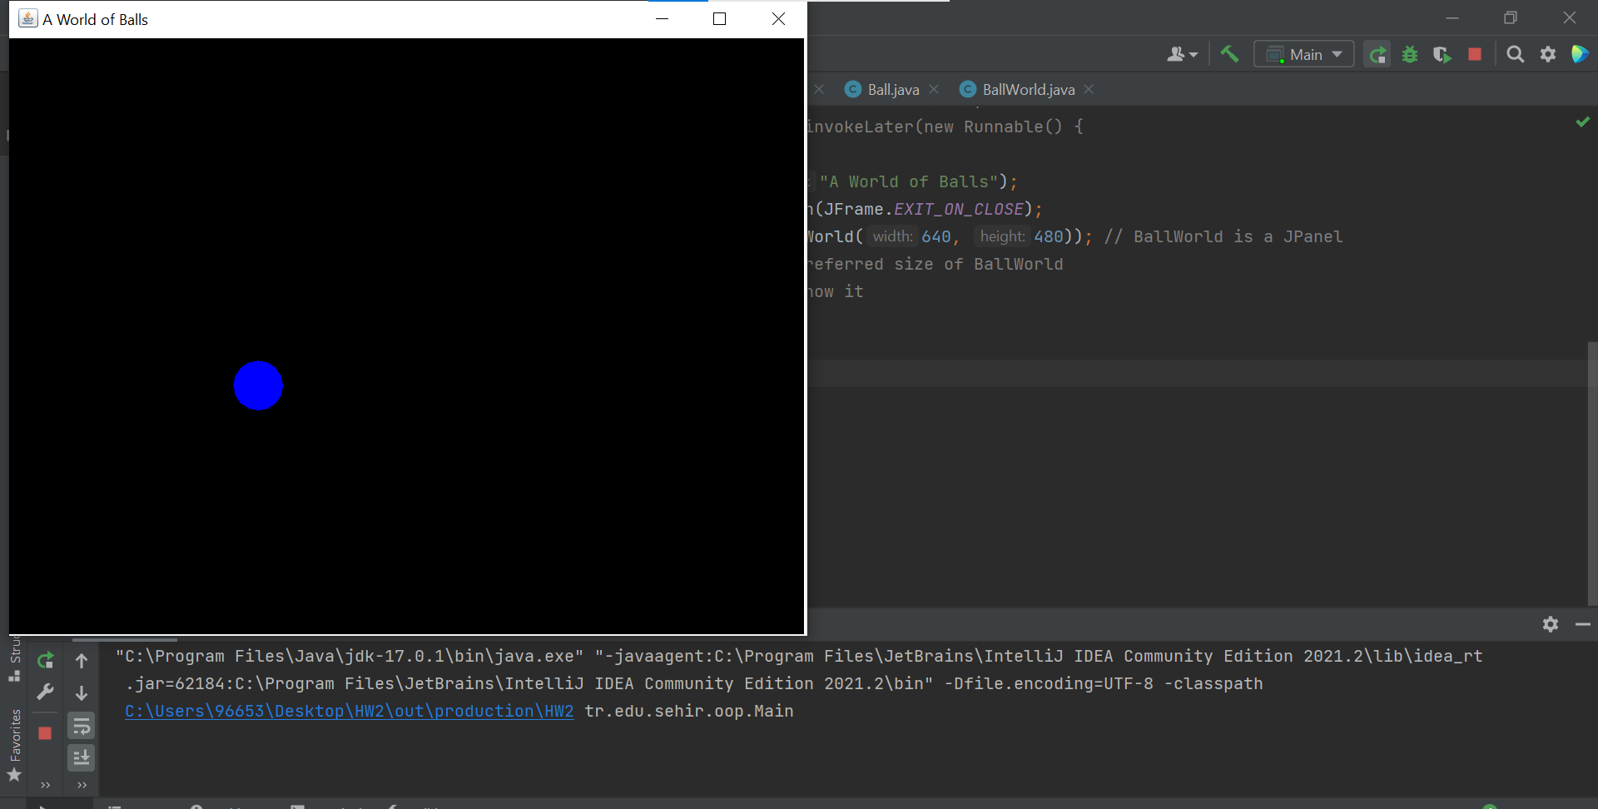The height and width of the screenshot is (809, 1598).
Task: Close the A World of Balls window
Action: point(778,18)
